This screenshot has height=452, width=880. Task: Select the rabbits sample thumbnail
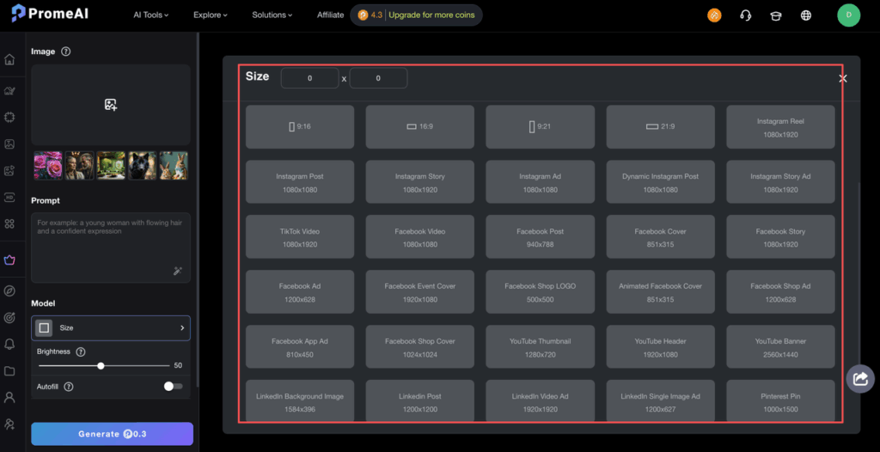[174, 166]
